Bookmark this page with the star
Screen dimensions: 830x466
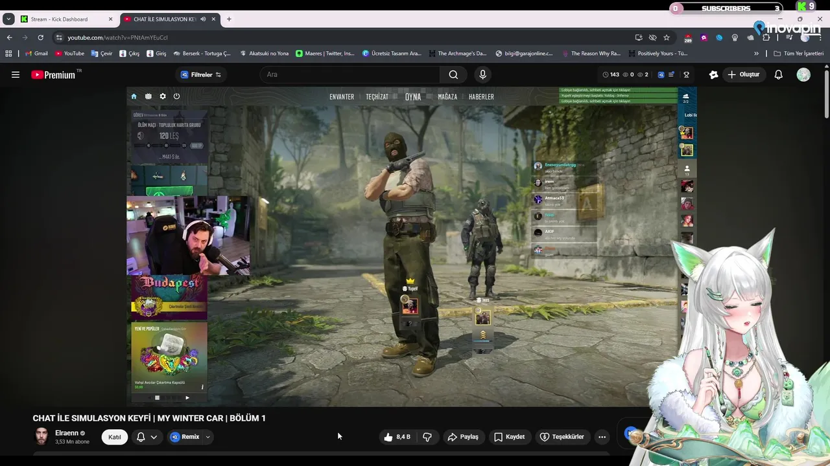(667, 38)
